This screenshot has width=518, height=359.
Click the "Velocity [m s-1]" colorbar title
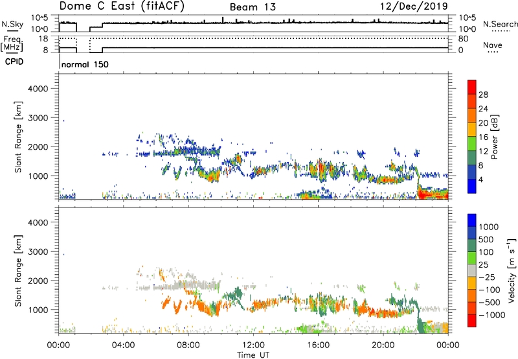512,270
